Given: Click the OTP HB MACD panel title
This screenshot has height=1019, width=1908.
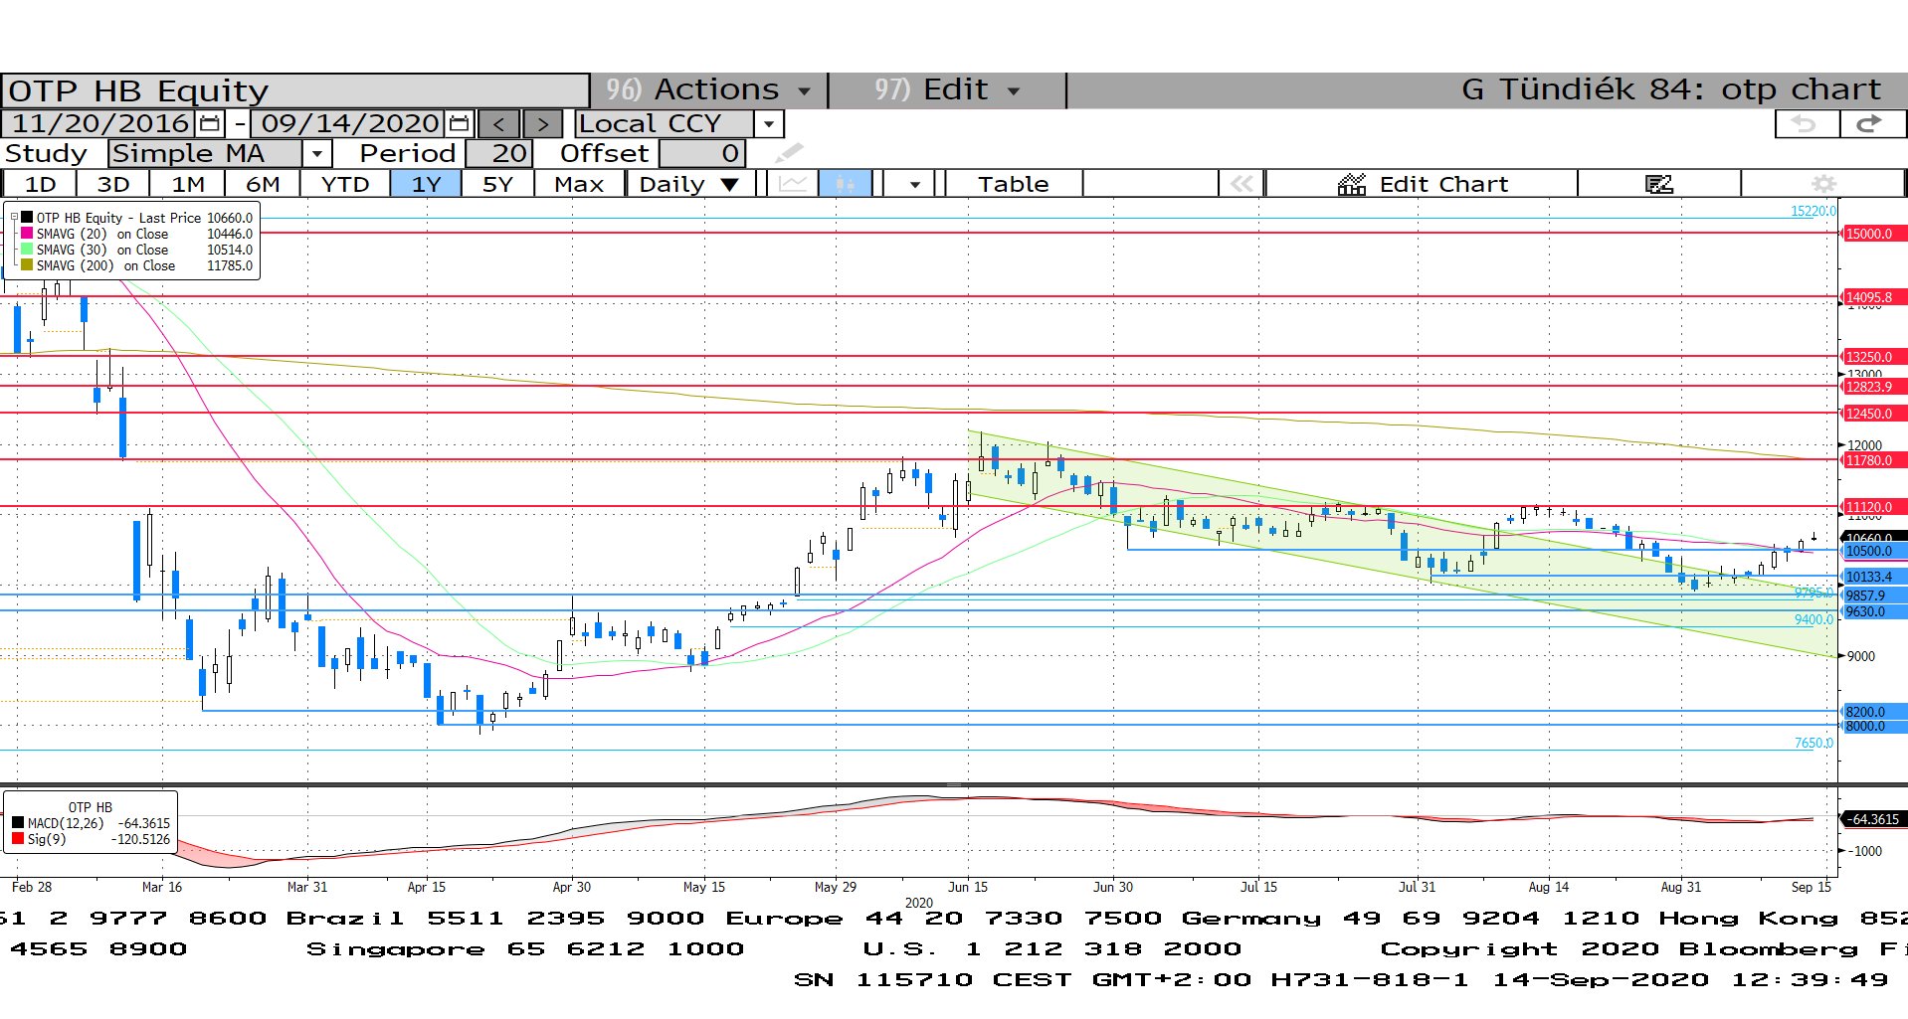Looking at the screenshot, I should [x=91, y=807].
